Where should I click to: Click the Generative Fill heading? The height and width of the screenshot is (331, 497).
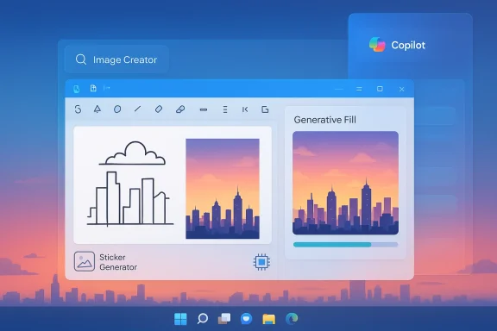tap(324, 120)
